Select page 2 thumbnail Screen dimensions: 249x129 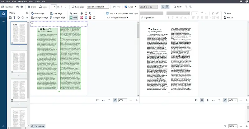point(19,62)
